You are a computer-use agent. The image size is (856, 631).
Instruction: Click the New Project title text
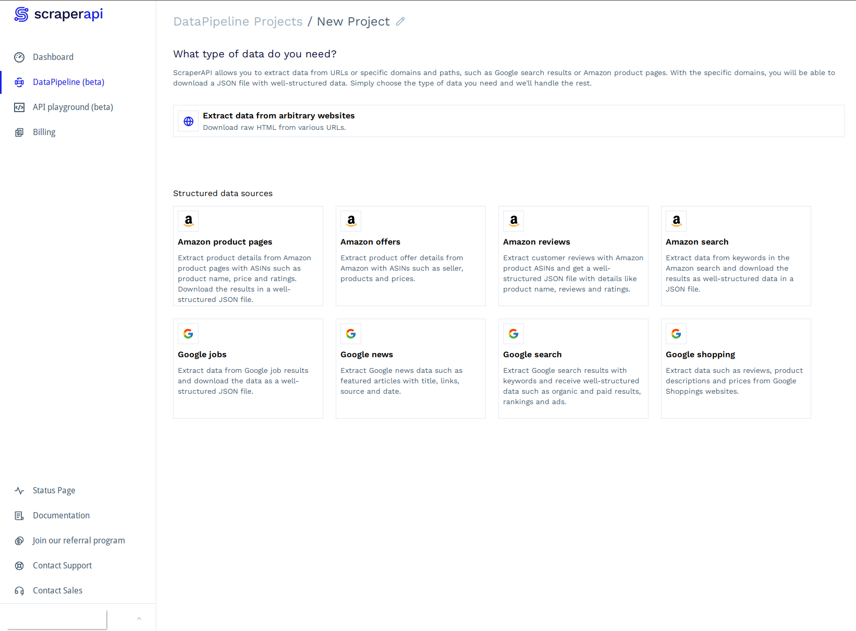click(353, 21)
